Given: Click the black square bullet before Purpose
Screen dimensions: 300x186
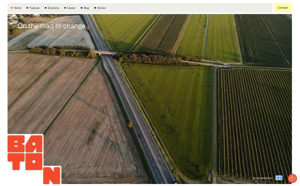Looking at the screenshot, I should click(27, 8).
